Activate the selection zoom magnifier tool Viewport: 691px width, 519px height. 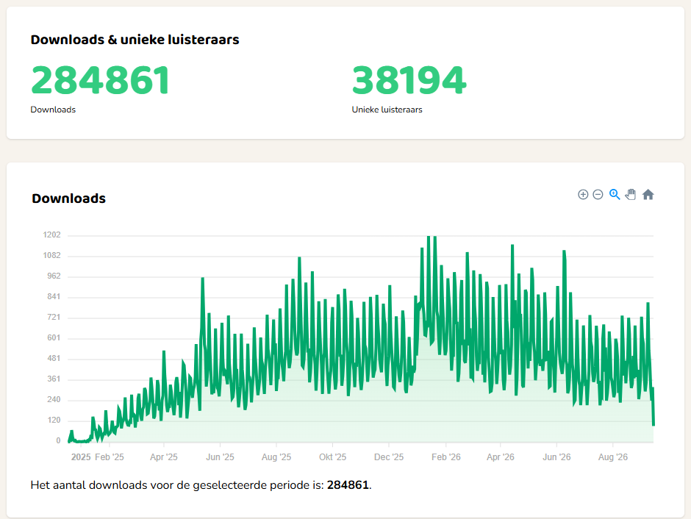(x=615, y=194)
